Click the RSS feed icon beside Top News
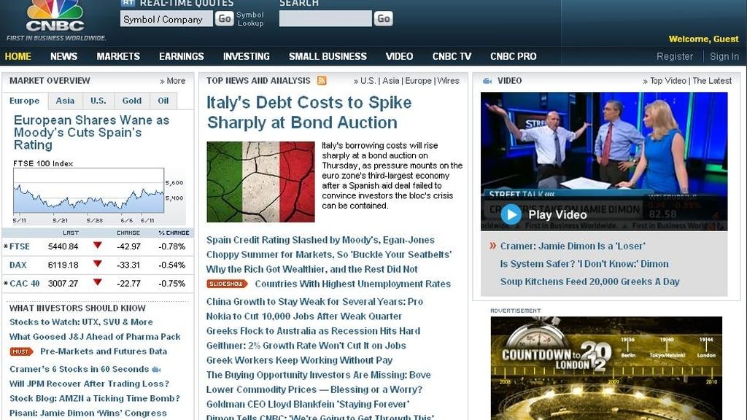 [322, 80]
